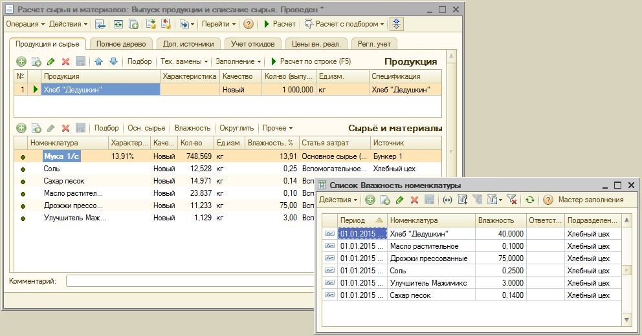The width and height of the screenshot is (642, 336).
Task: Click the Осн. сырье button
Action: (146, 129)
